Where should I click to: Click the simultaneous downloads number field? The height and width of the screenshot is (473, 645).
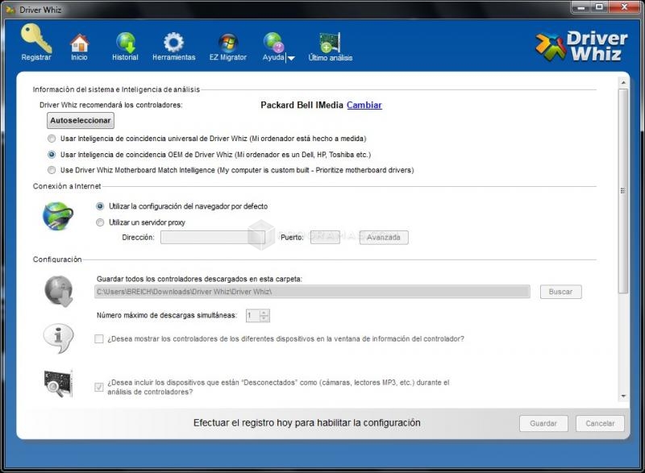[x=253, y=316]
